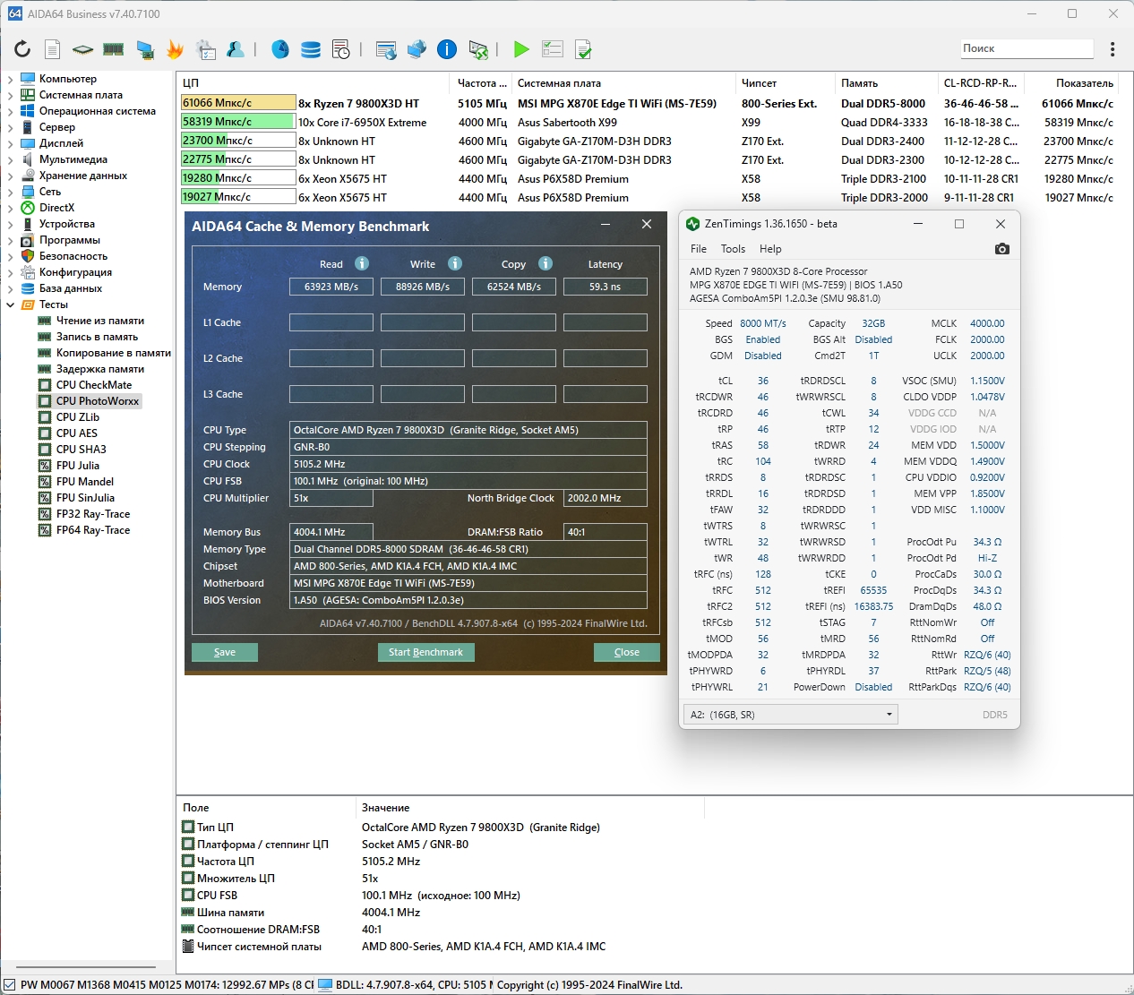The image size is (1134, 995).
Task: Open the File menu in ZenTimings
Action: [x=699, y=249]
